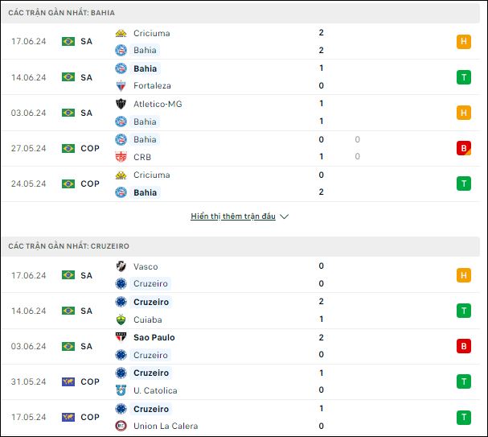Image resolution: width=488 pixels, height=437 pixels.
Task: Click the Atletico-MG club crest icon
Action: 121,104
